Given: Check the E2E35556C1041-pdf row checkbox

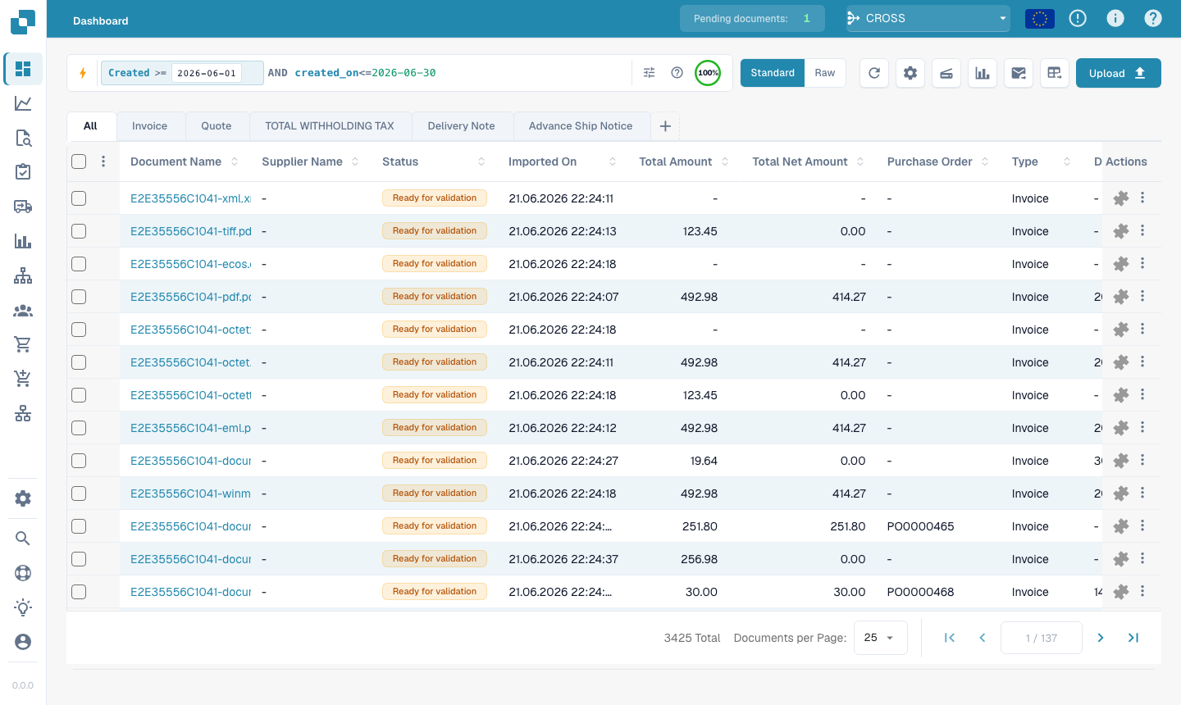Looking at the screenshot, I should pos(79,297).
